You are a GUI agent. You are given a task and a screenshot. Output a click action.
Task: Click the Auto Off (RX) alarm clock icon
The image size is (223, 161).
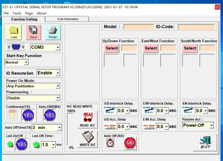(x=110, y=143)
